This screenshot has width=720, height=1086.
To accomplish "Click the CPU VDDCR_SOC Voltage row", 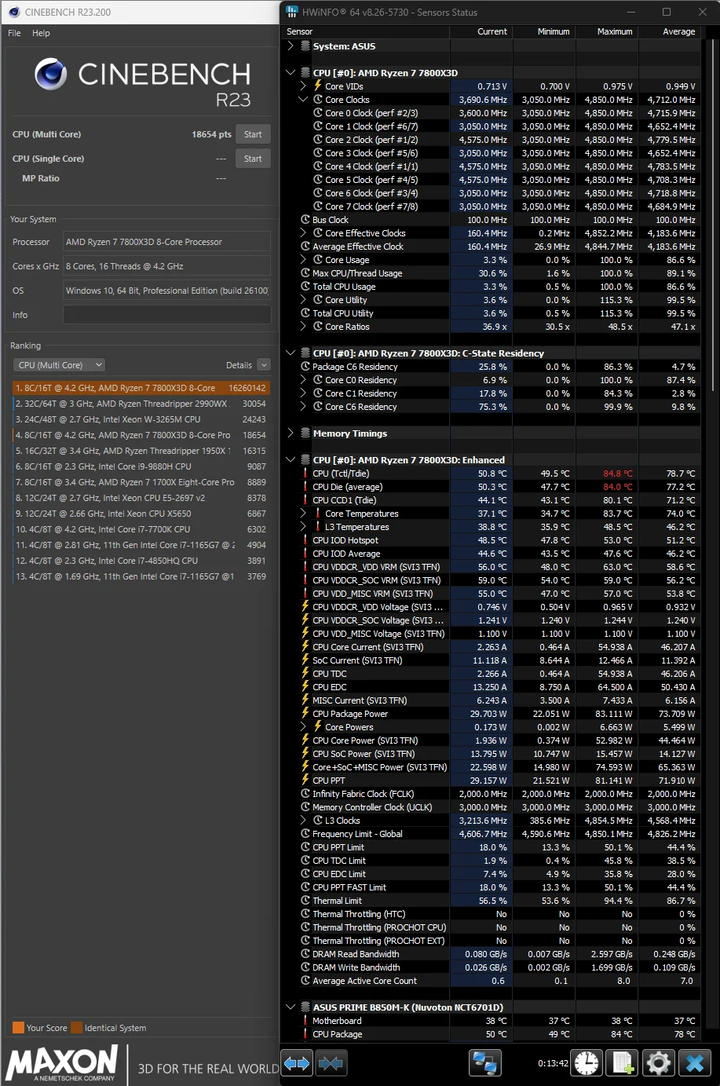I will [492, 620].
